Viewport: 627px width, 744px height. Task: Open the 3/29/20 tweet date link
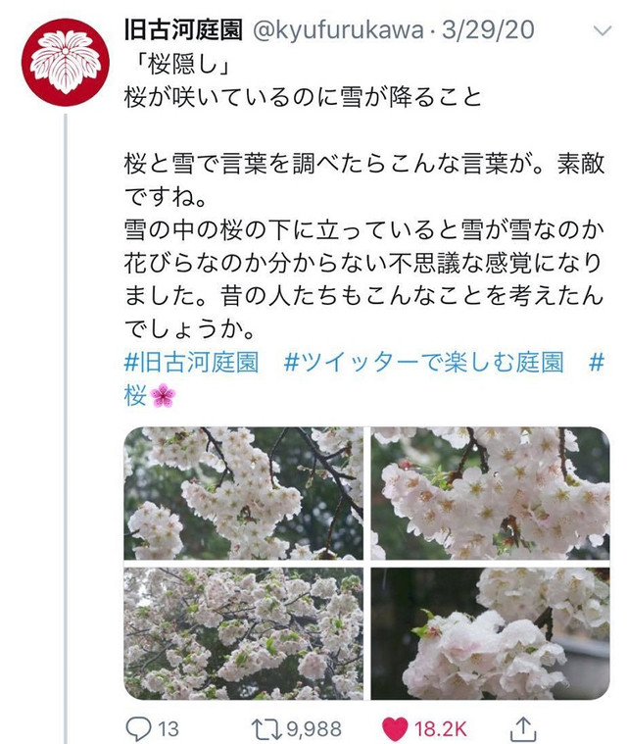pos(488,29)
